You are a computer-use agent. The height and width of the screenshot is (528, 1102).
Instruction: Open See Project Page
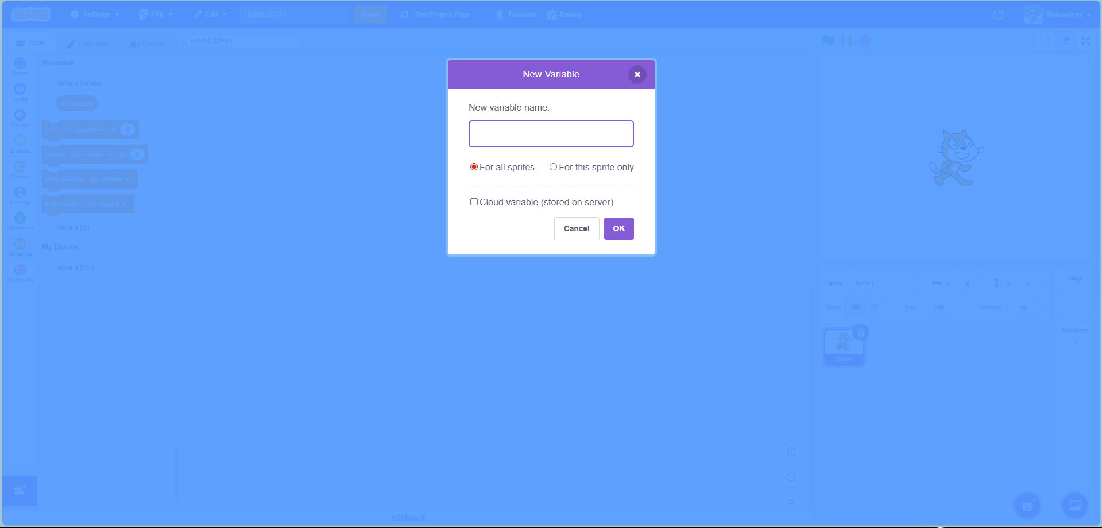(435, 14)
